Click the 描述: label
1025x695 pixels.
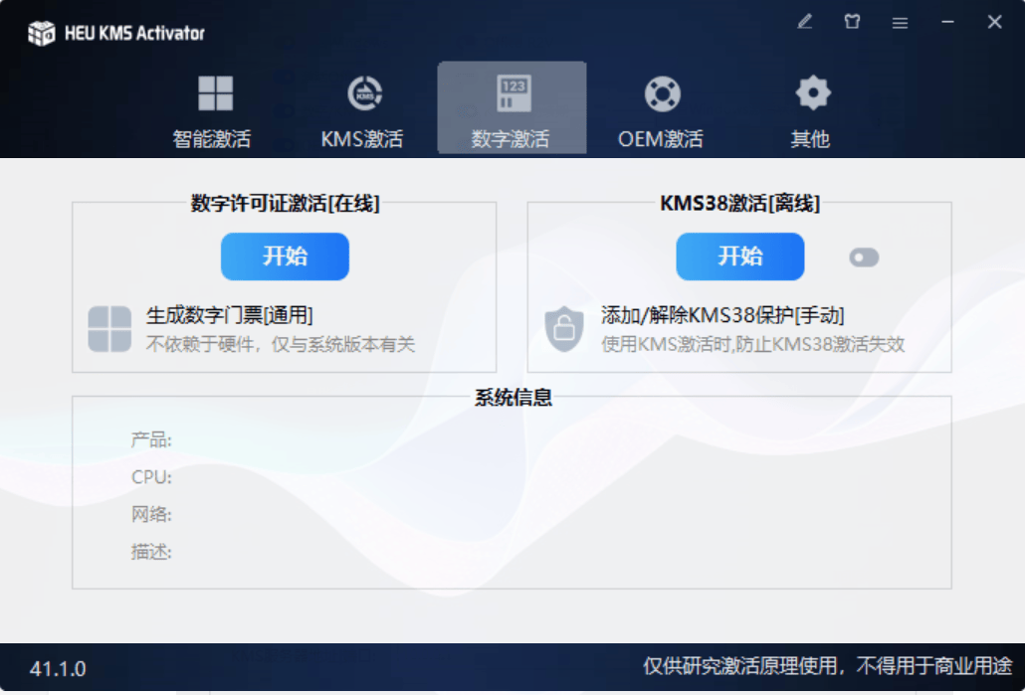tap(151, 552)
